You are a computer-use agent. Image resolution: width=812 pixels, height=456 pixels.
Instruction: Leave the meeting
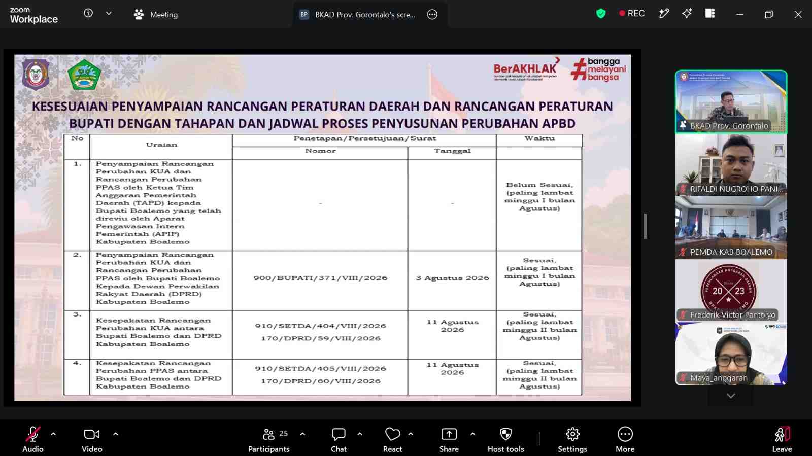(782, 439)
